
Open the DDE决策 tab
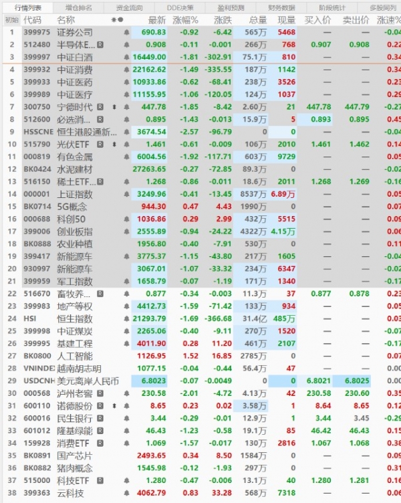[x=180, y=7]
